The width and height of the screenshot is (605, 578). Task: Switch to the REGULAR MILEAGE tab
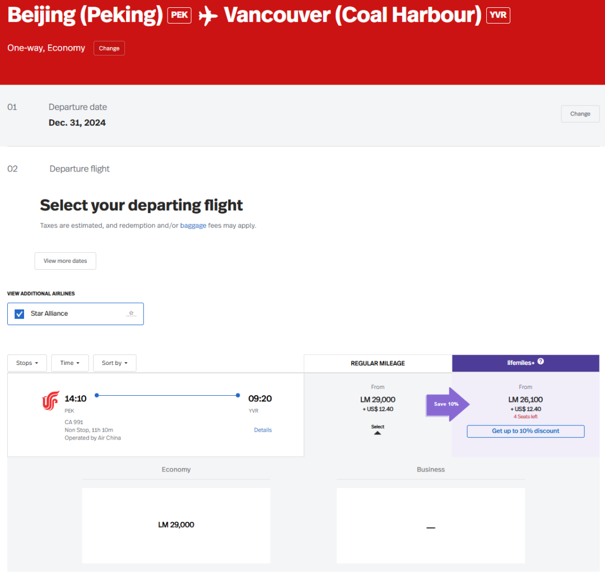(x=378, y=363)
